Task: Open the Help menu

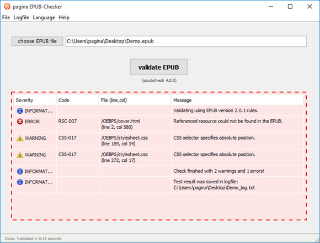Action: click(64, 18)
